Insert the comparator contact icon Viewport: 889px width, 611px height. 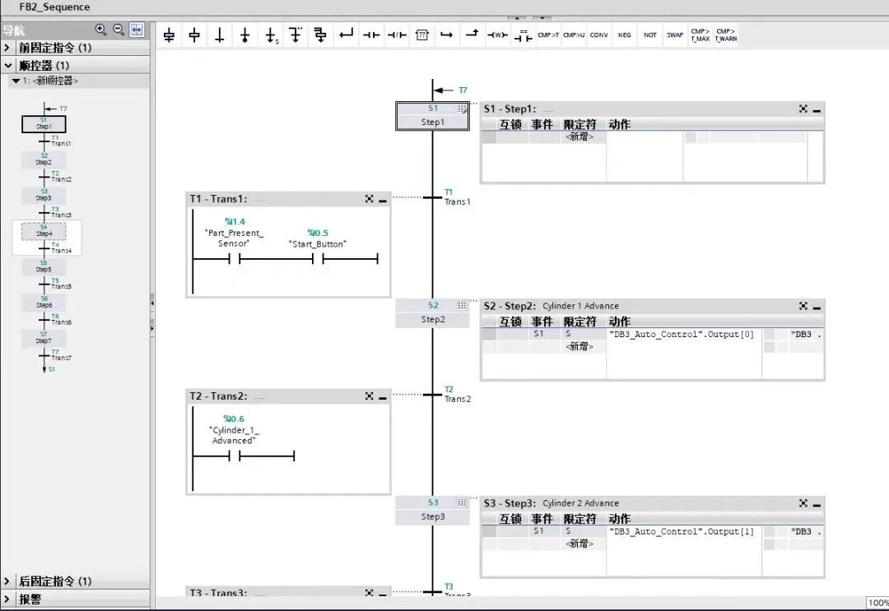click(523, 35)
